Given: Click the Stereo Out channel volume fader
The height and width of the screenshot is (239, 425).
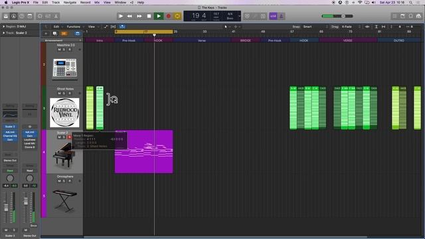Looking at the screenshot, I should pyautogui.click(x=26, y=202).
